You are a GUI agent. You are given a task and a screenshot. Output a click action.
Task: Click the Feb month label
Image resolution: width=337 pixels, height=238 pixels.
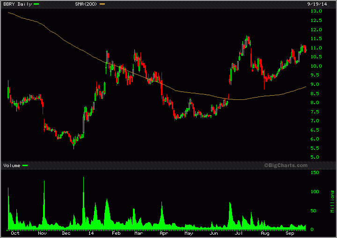click(116, 233)
